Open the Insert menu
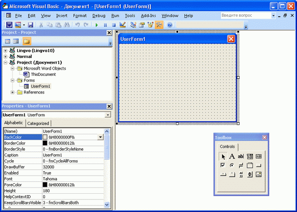The width and height of the screenshot is (297, 212). tap(62, 16)
